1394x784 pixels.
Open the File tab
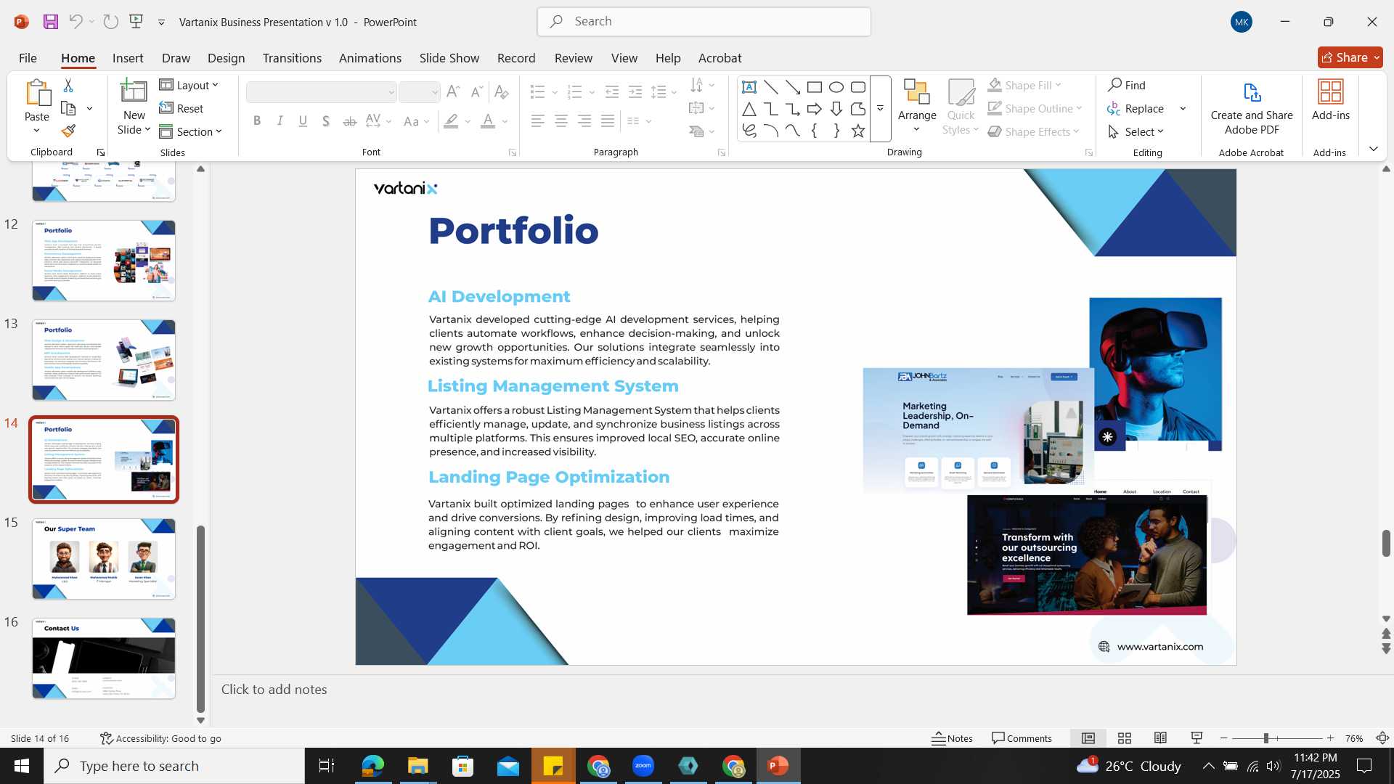[x=28, y=58]
